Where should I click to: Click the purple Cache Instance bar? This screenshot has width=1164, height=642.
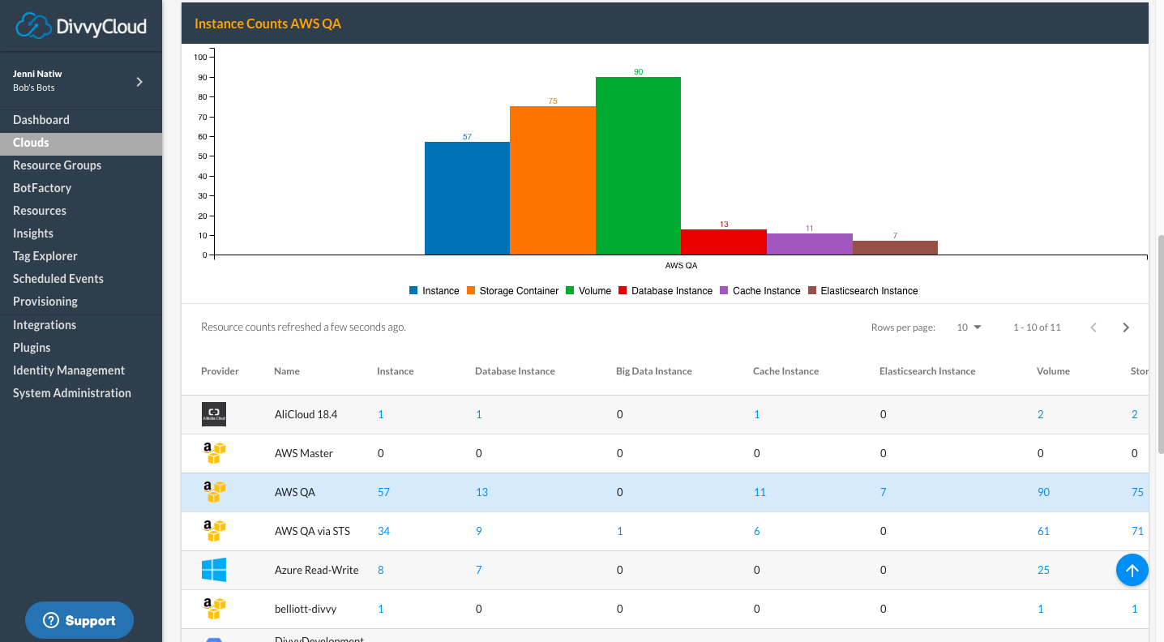pos(810,244)
